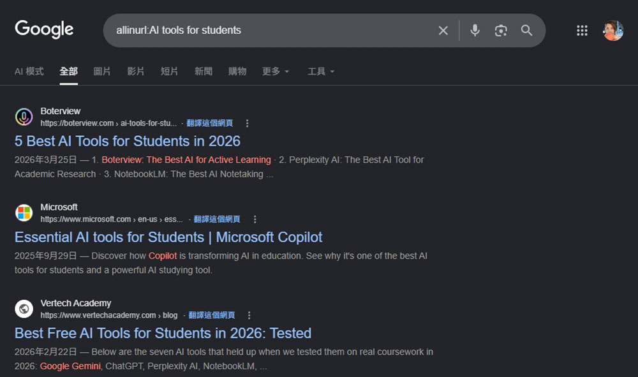Open more options for Microsoft result
638x377 pixels.
pos(255,219)
